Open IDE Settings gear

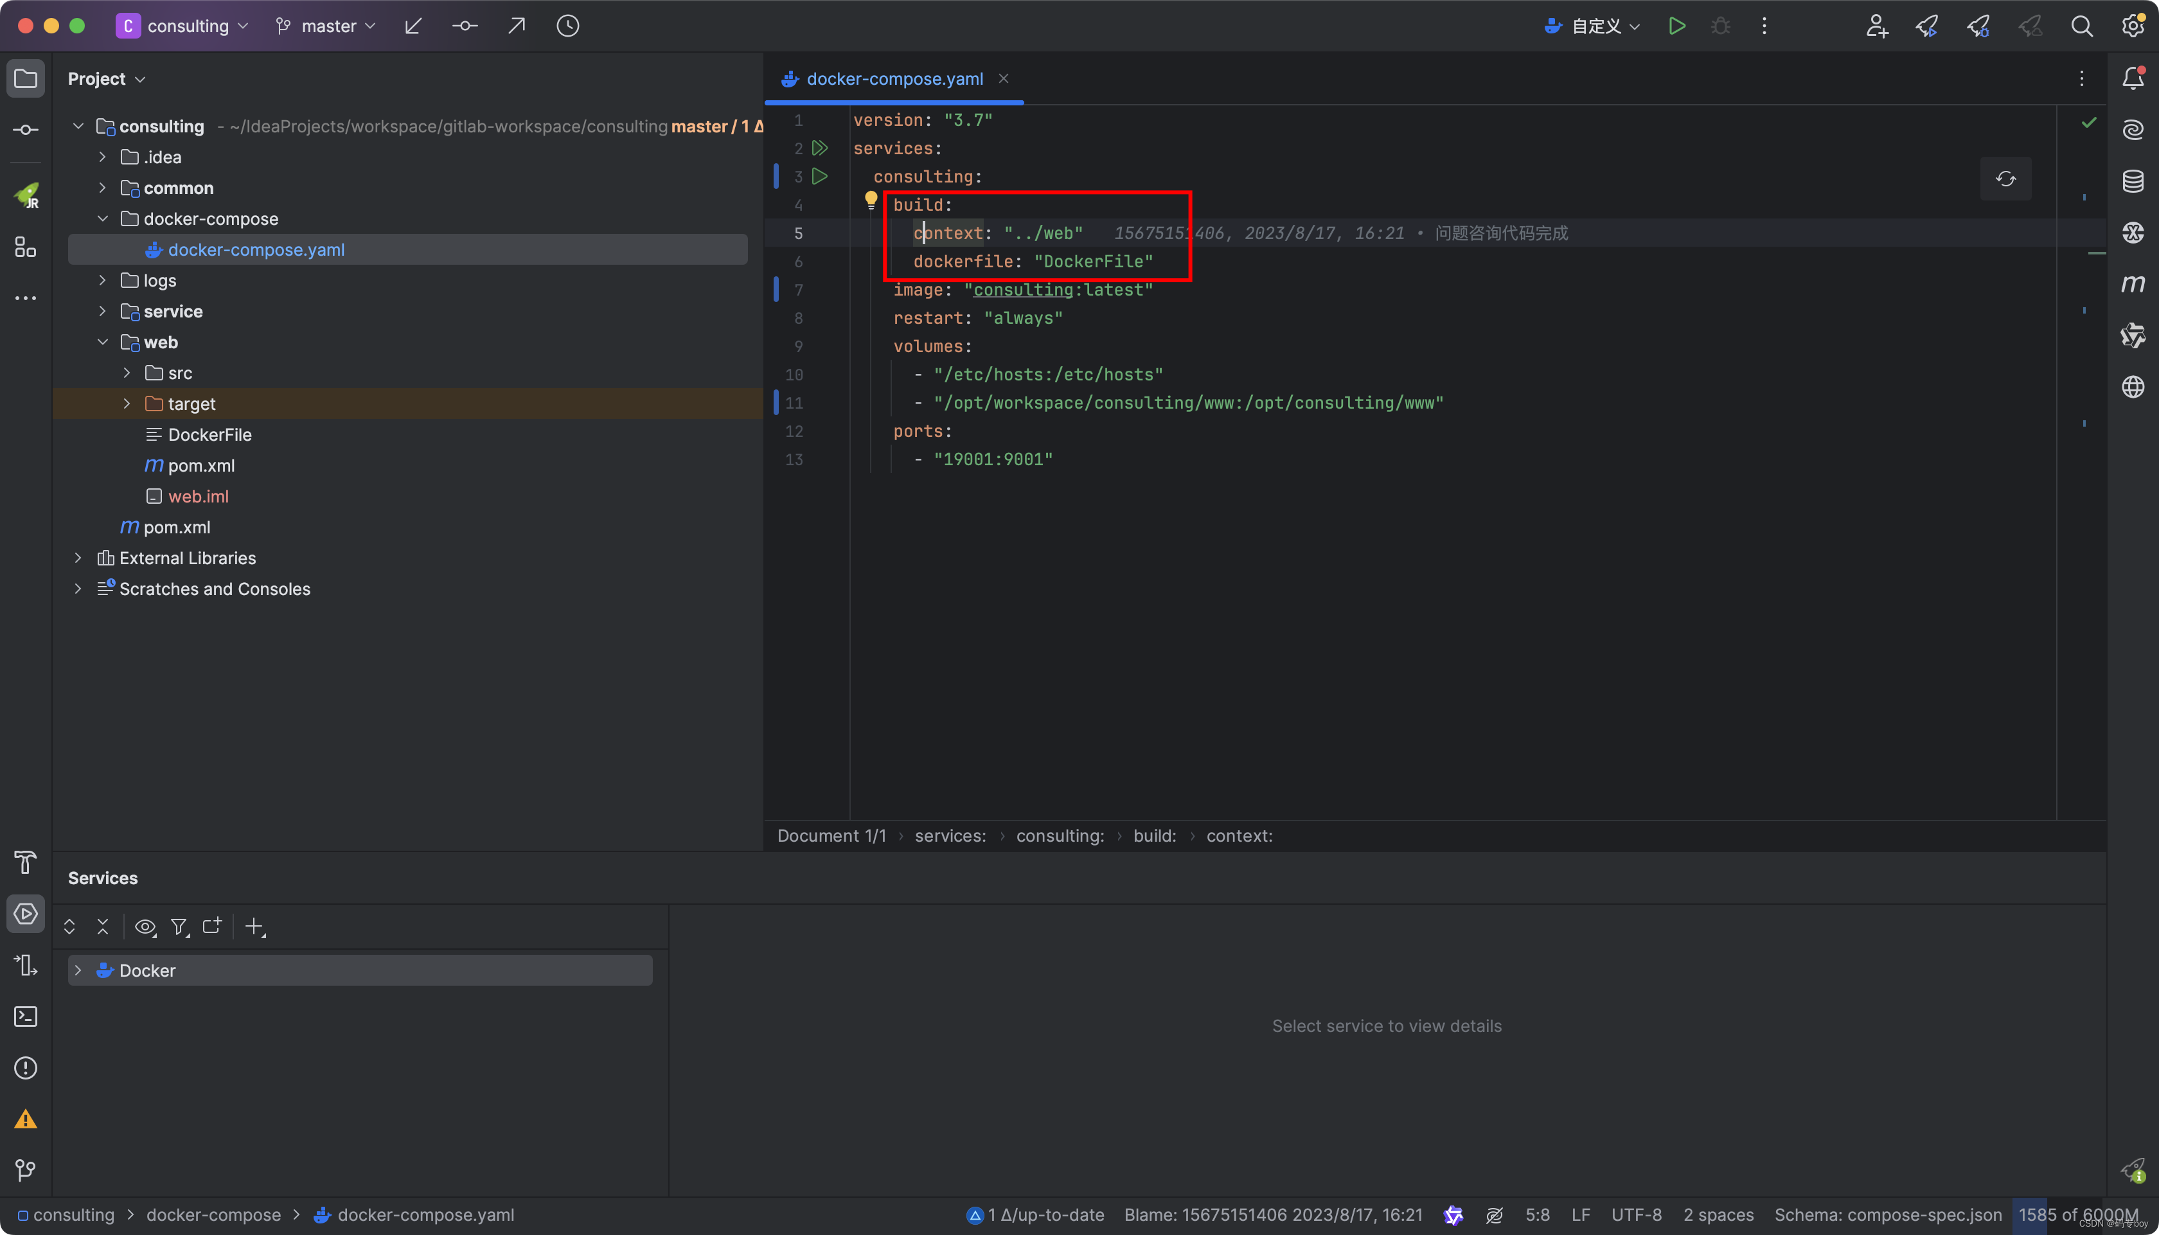coord(2133,26)
